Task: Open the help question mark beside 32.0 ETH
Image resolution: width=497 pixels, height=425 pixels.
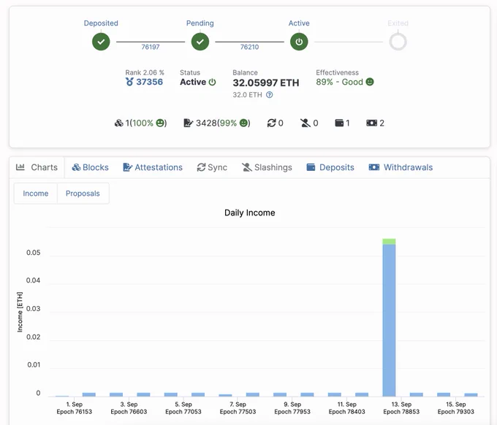Action: [270, 95]
